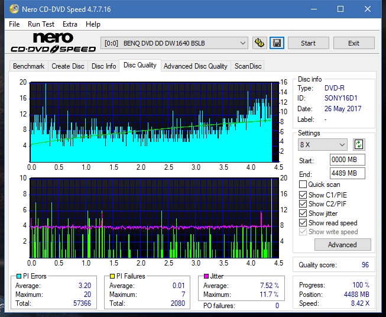Expand the 8 X speed dropdown
This screenshot has height=317, width=386.
coord(323,144)
